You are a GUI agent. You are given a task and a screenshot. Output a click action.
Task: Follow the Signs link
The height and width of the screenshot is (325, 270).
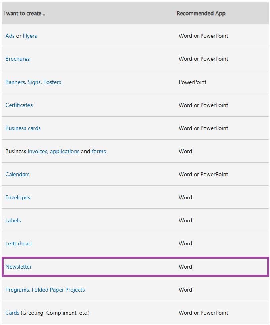point(34,82)
